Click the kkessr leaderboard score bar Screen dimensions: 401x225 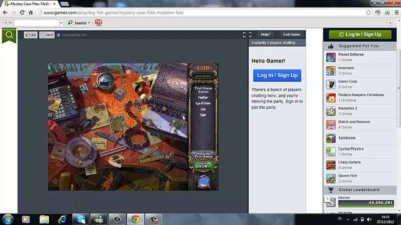pos(366,203)
